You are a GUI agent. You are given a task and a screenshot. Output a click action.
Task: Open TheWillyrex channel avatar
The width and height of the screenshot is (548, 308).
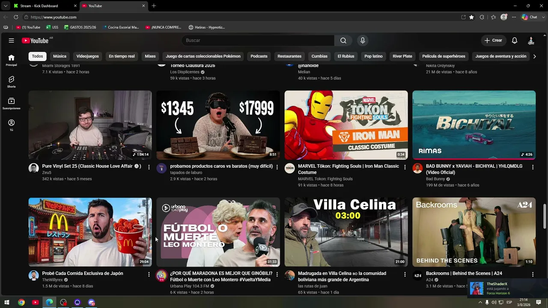click(x=34, y=275)
